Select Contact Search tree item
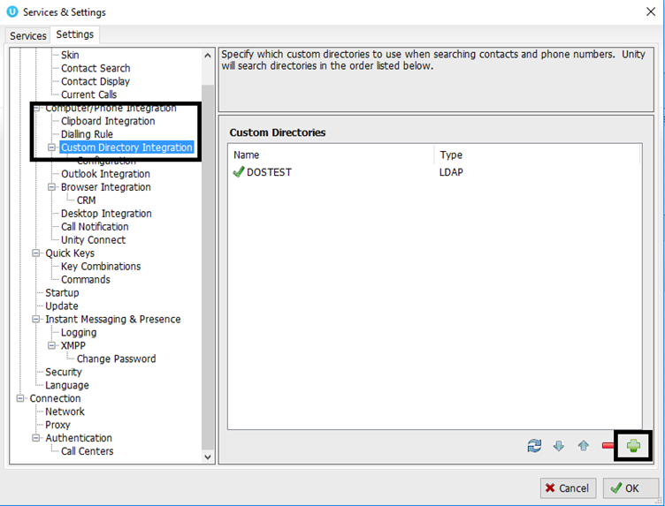 (x=96, y=68)
